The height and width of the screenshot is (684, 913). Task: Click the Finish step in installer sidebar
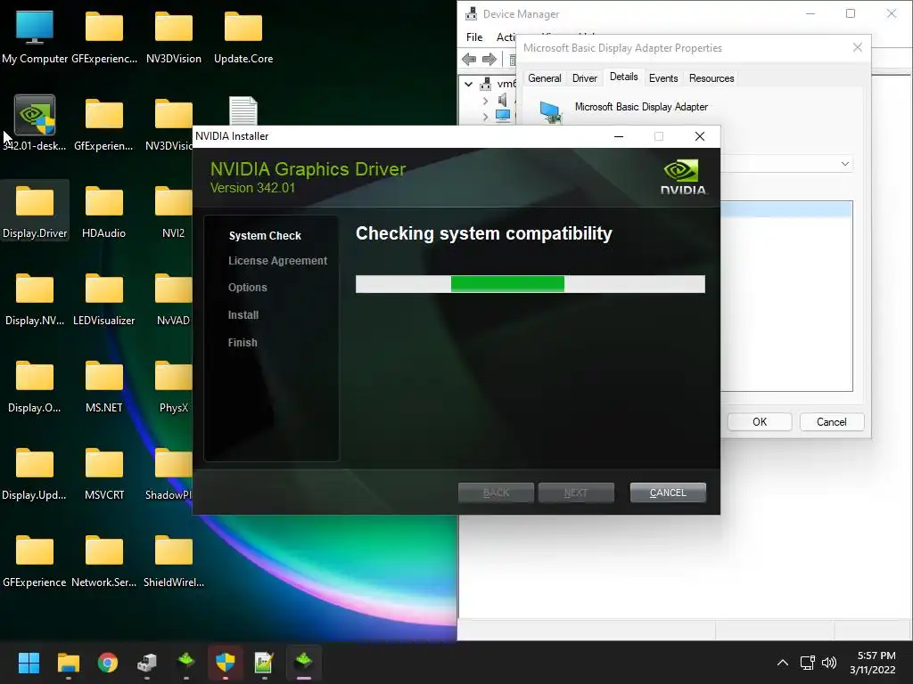[243, 343]
